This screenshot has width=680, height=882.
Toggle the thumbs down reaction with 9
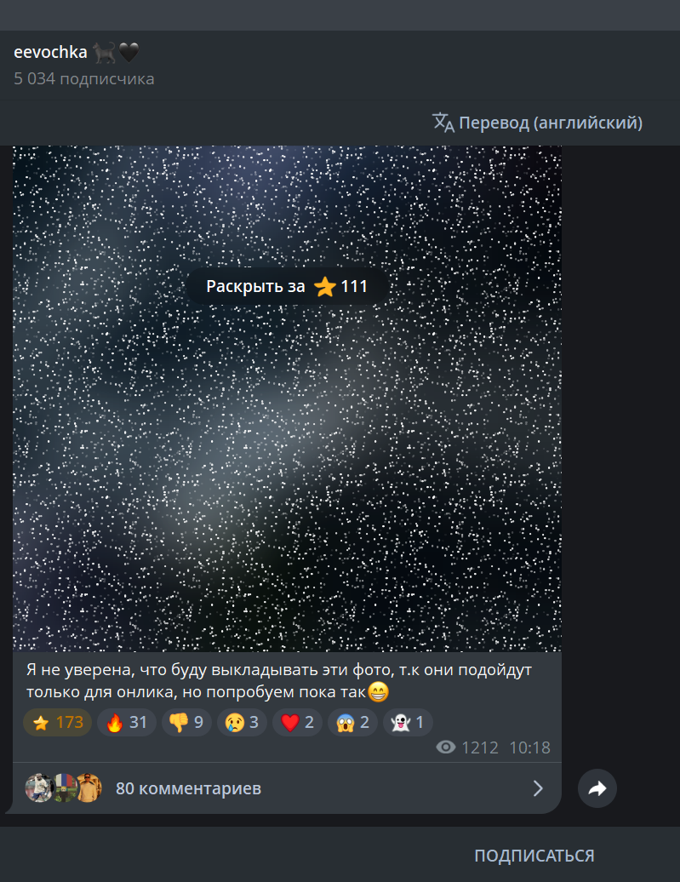tap(186, 722)
